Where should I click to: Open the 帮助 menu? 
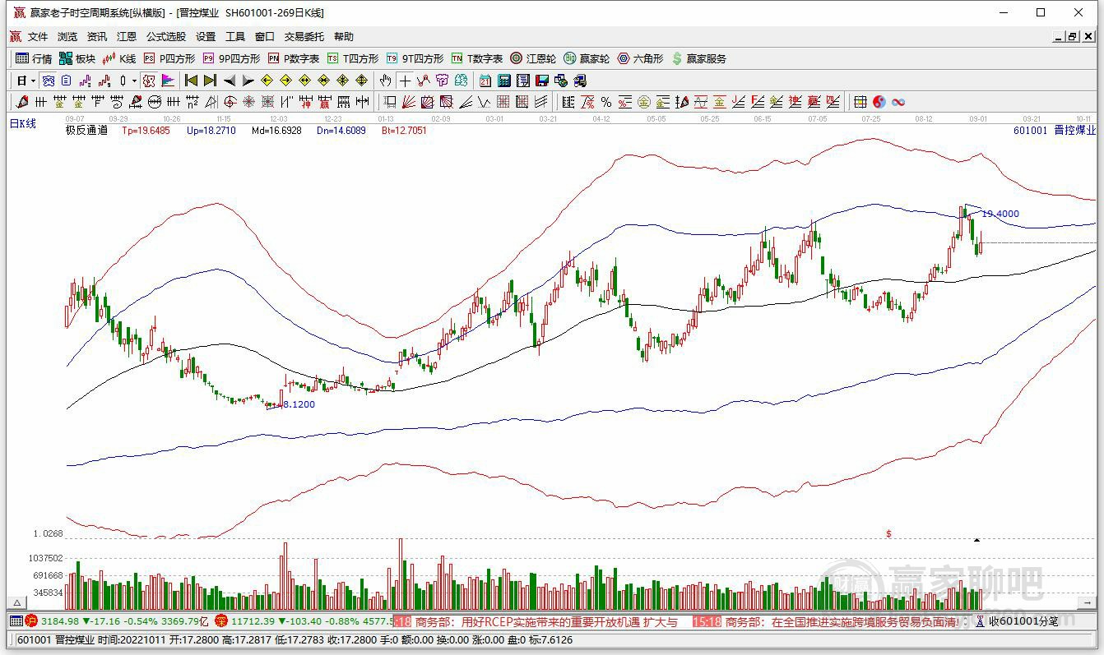[x=344, y=37]
